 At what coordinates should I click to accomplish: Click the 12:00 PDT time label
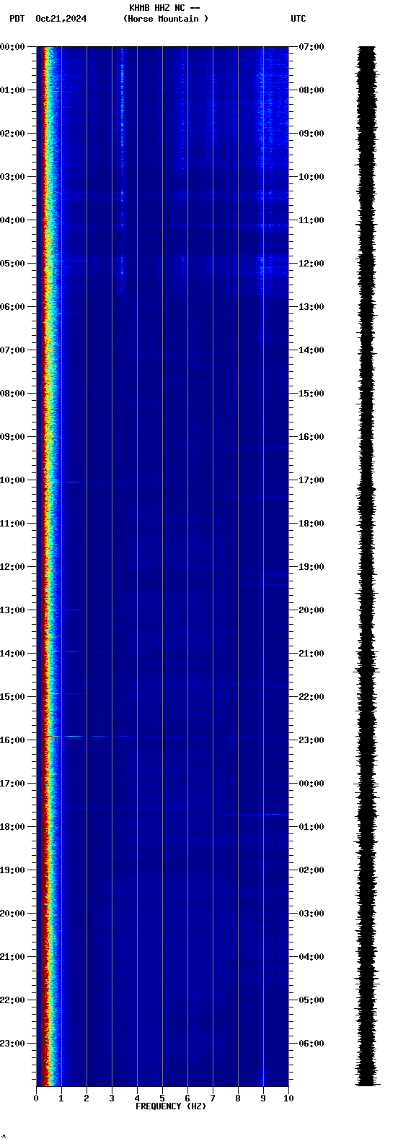[x=12, y=567]
